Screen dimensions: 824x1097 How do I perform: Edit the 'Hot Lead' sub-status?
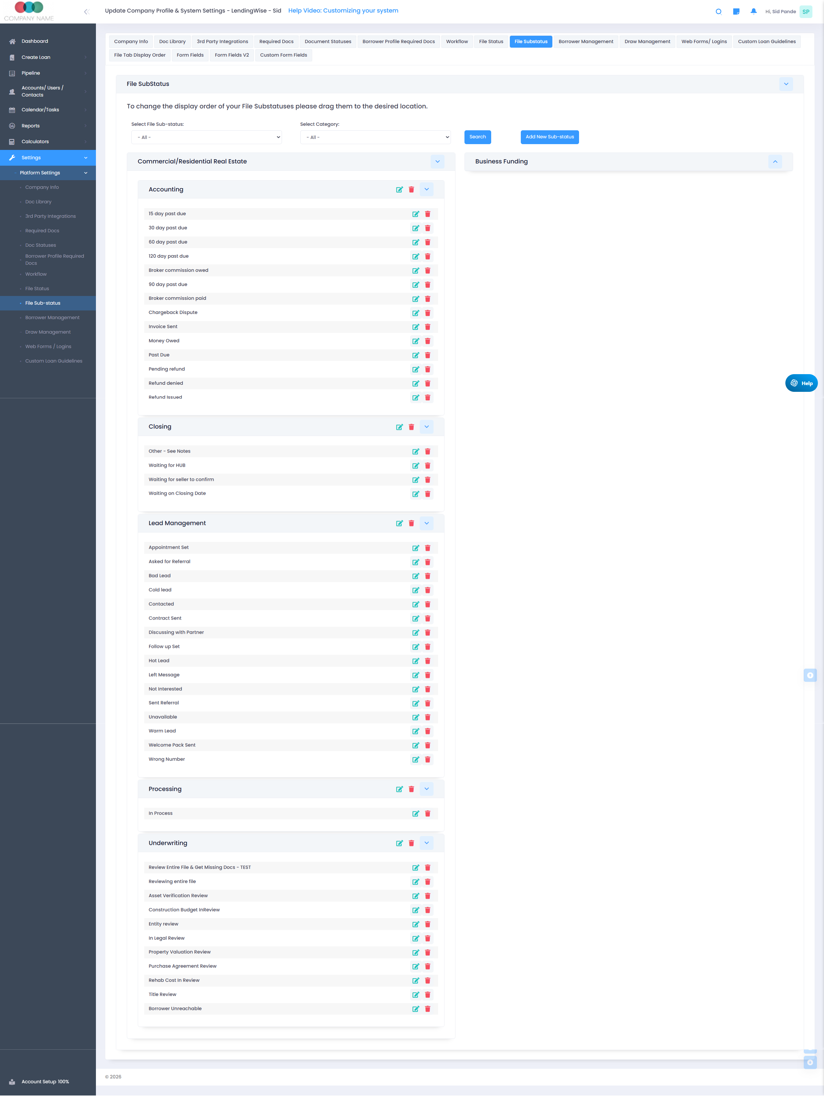pyautogui.click(x=415, y=660)
